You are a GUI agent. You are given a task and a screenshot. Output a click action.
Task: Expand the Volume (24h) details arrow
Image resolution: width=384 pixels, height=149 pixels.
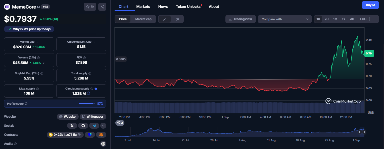(44, 63)
